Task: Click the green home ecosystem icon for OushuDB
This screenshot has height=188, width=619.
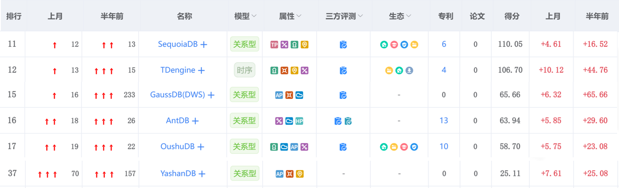Action: point(384,147)
